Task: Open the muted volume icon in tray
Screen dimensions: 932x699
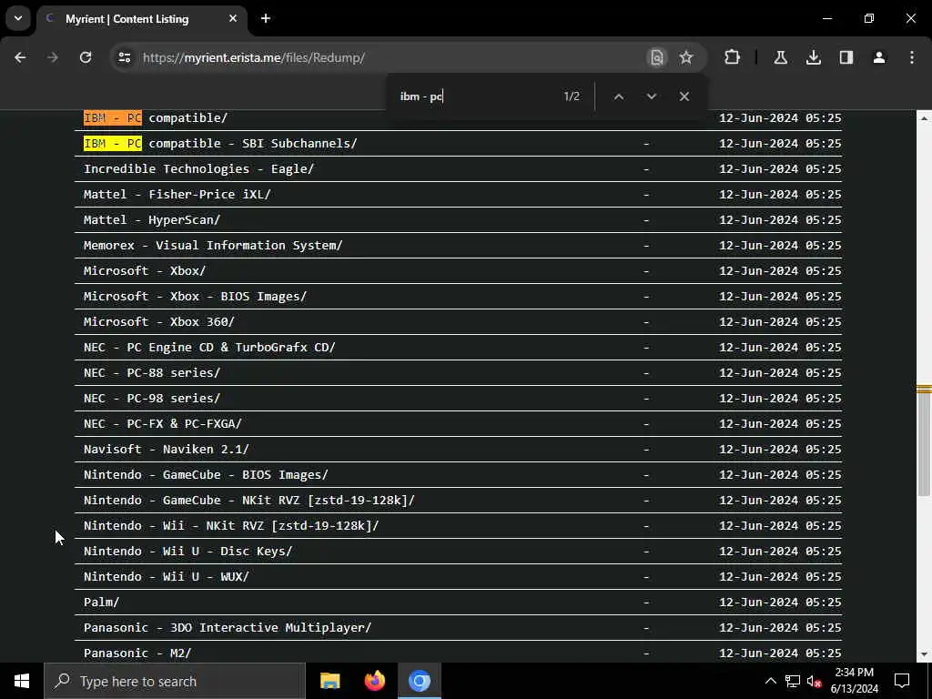Action: click(x=814, y=681)
